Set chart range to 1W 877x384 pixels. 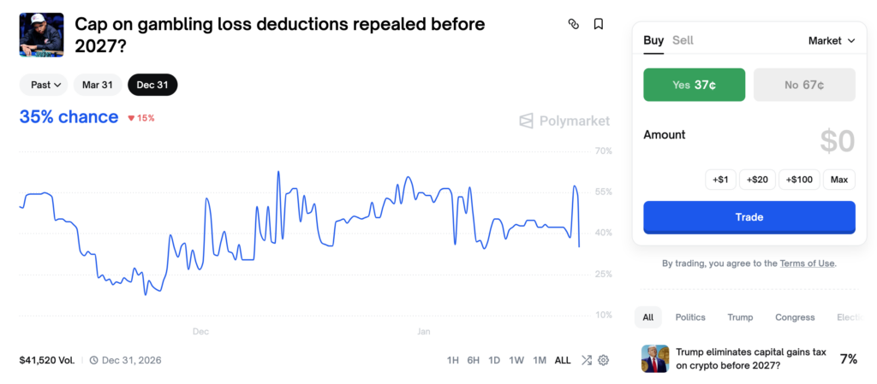(516, 360)
